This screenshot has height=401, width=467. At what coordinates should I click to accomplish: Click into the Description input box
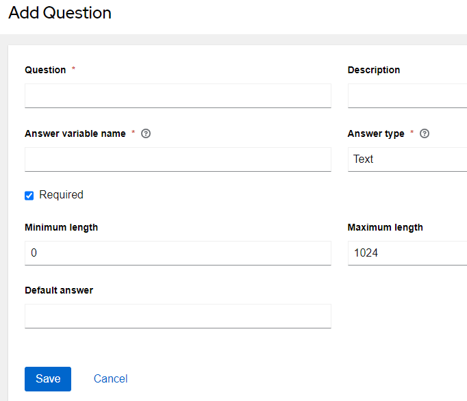coord(407,96)
